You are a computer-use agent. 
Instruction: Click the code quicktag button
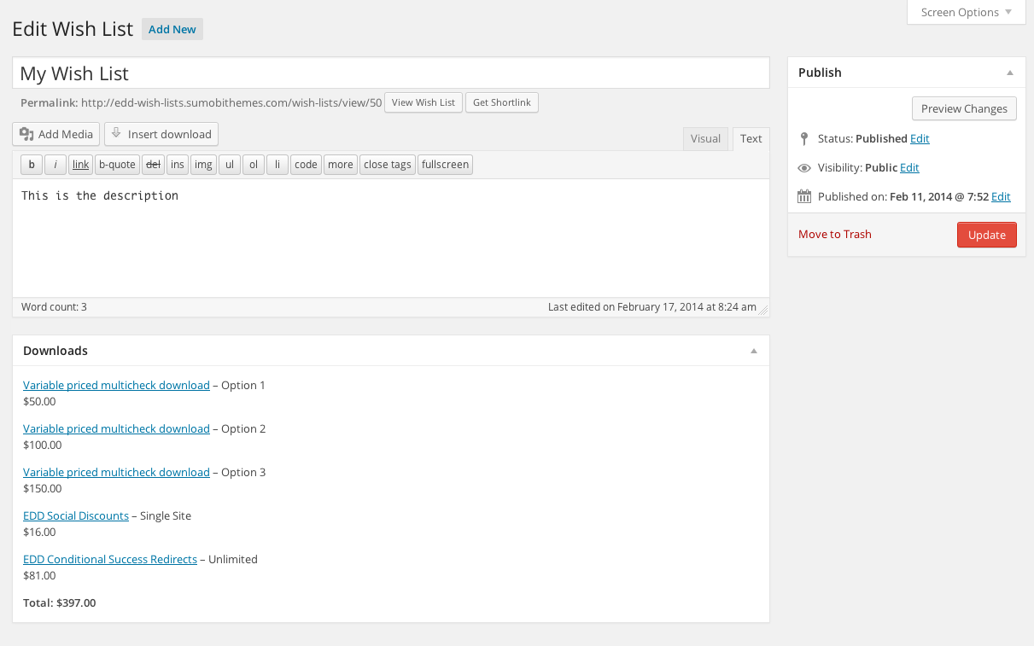coord(306,165)
